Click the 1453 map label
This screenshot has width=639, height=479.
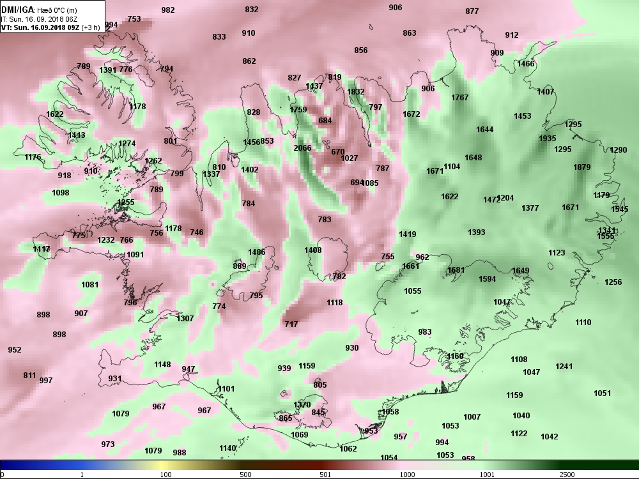click(523, 116)
